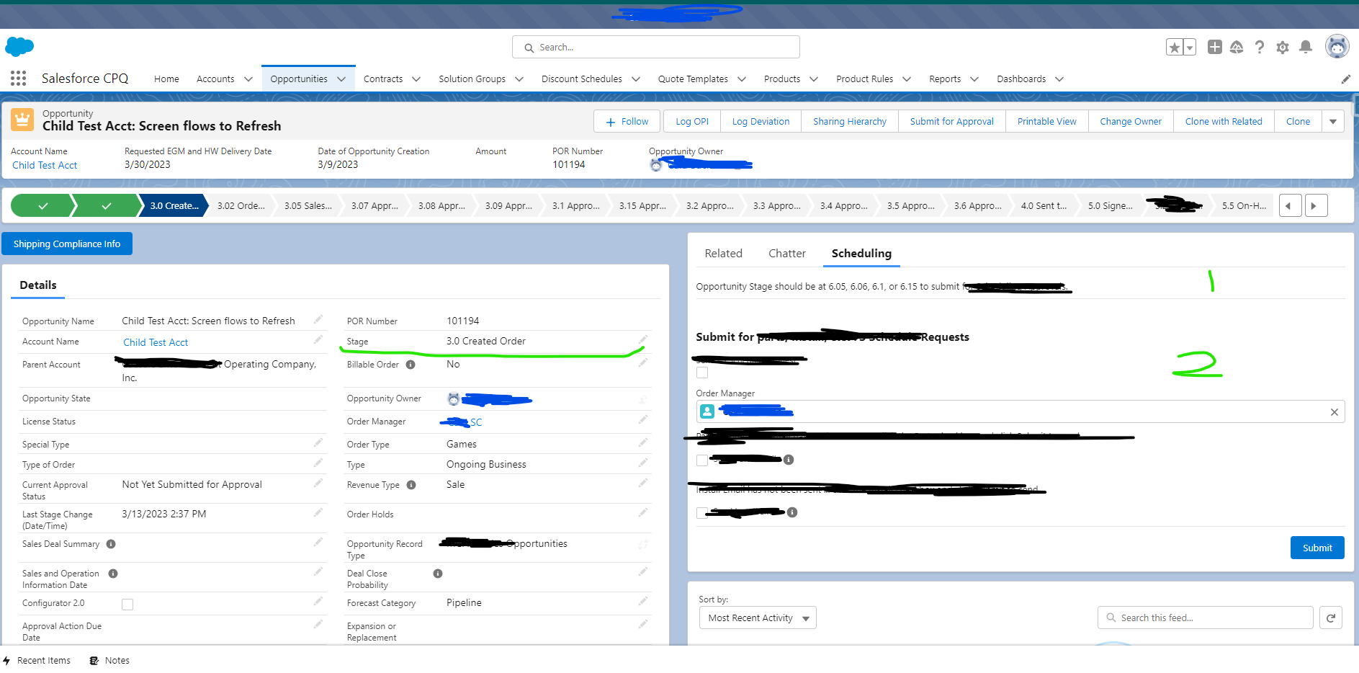Edit Opportunity Name with pencil icon
1359x673 pixels.
point(318,319)
